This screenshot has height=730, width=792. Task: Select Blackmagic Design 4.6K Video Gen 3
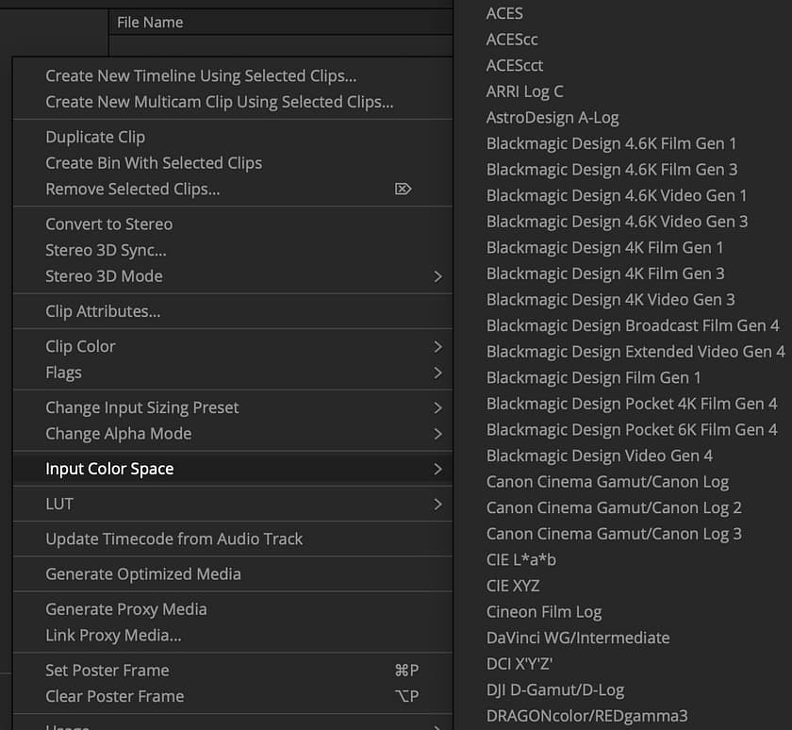click(x=618, y=222)
